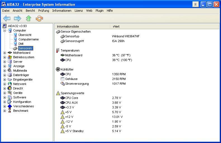Select Übersicht in the tree

click(25, 35)
